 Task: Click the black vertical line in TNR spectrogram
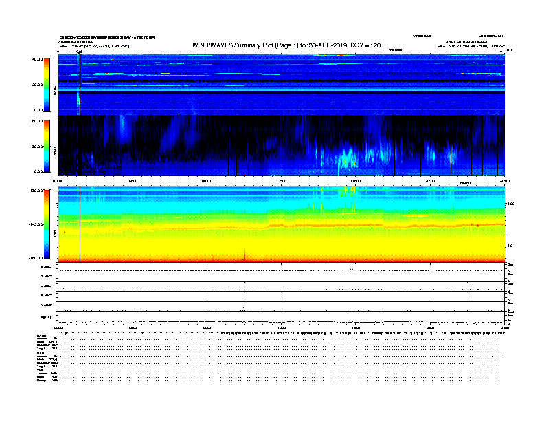pos(80,224)
